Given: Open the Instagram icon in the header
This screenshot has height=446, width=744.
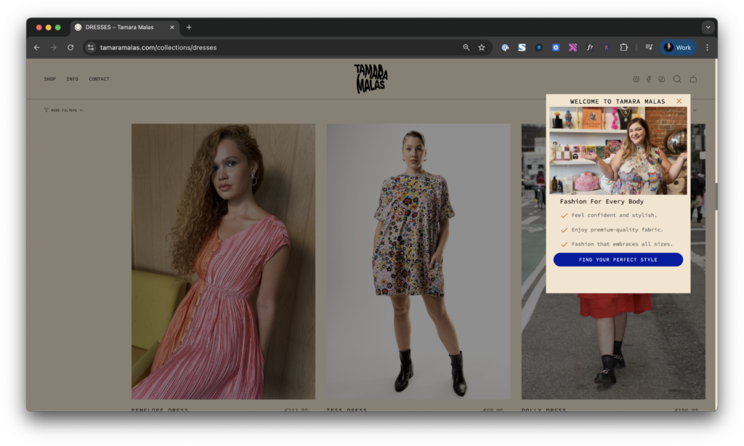Looking at the screenshot, I should tap(636, 78).
